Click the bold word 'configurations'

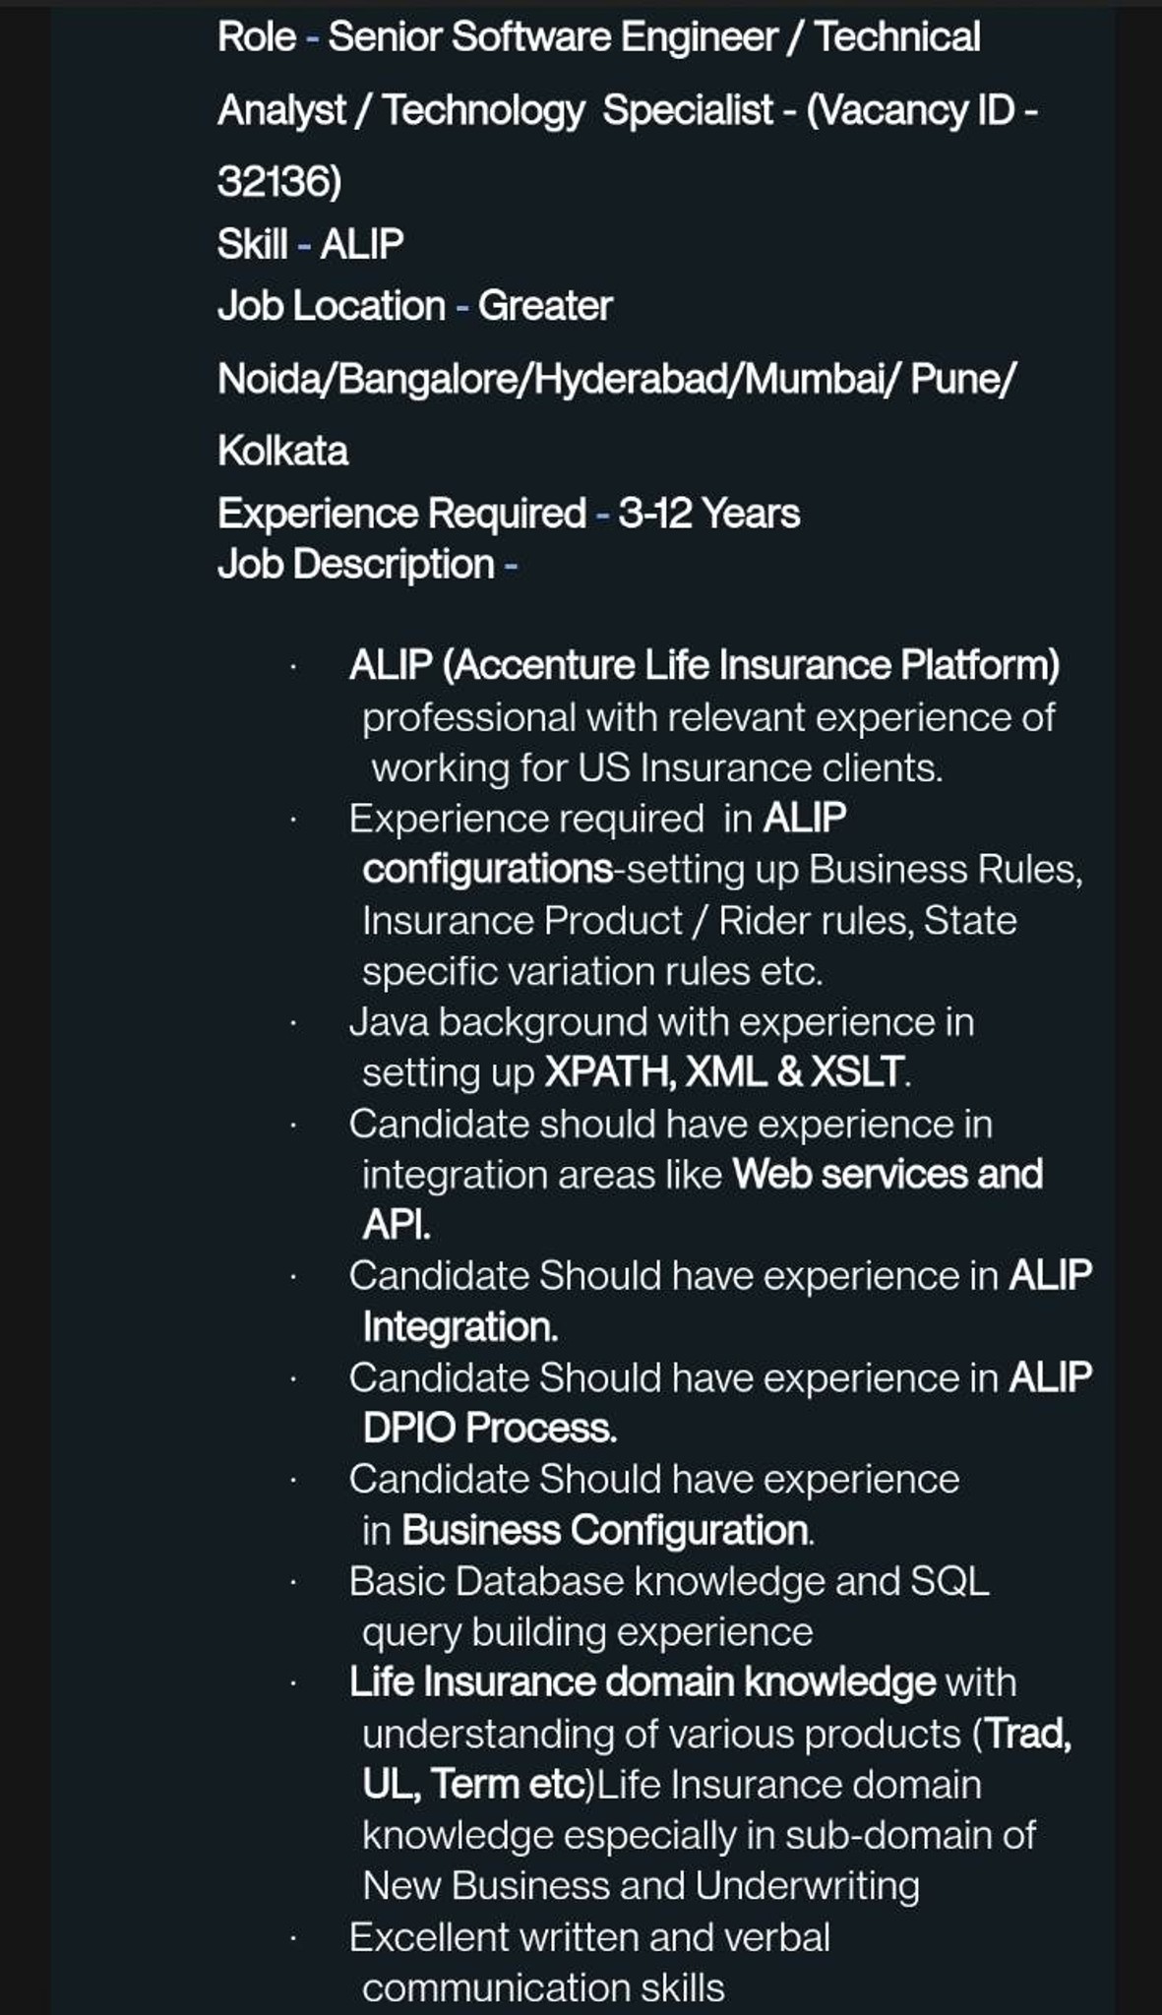point(487,870)
